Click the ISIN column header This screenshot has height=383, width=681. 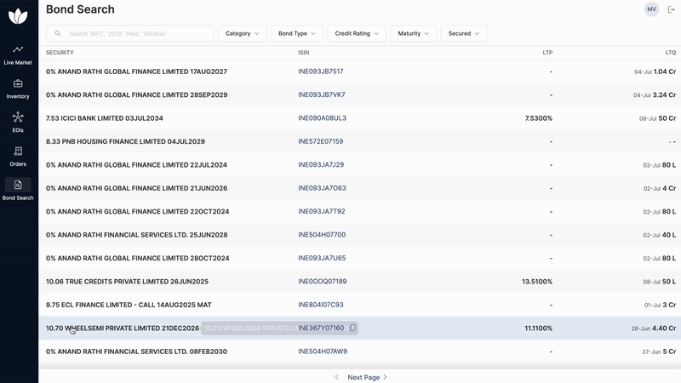[304, 53]
